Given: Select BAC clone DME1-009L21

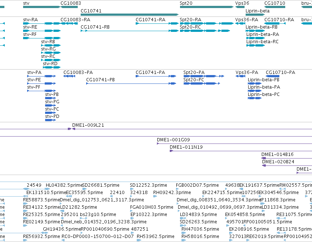Looking at the screenshot, I should pos(192,129).
